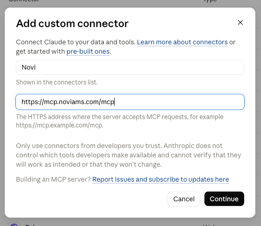Click the purple connector icon behind the dialog

point(14,224)
